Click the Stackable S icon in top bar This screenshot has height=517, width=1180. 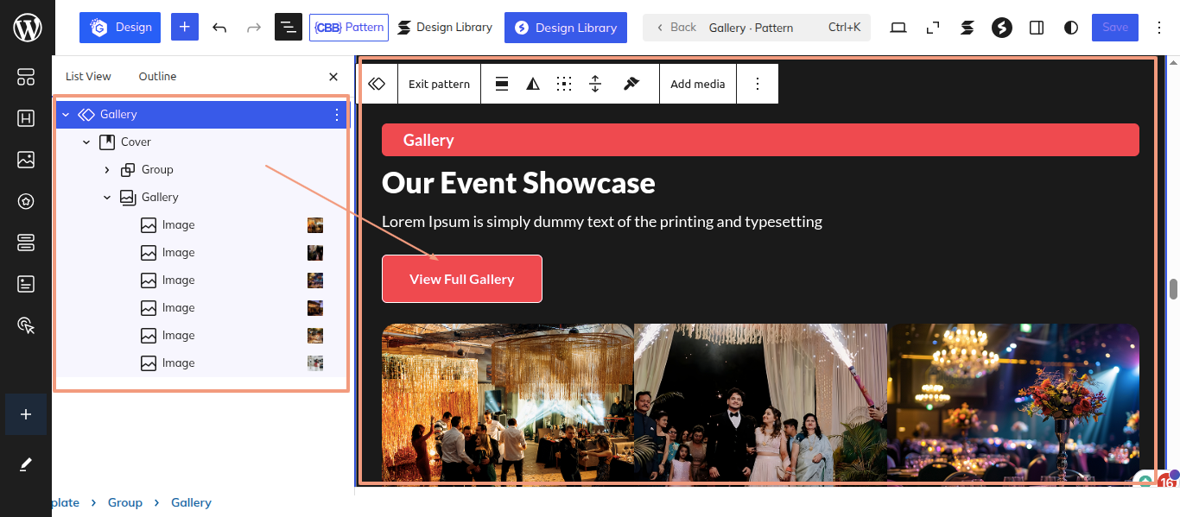coord(967,28)
